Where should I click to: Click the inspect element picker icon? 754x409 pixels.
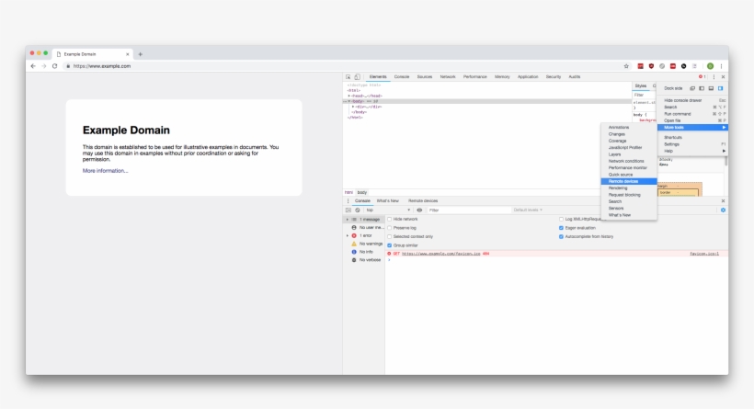(348, 77)
